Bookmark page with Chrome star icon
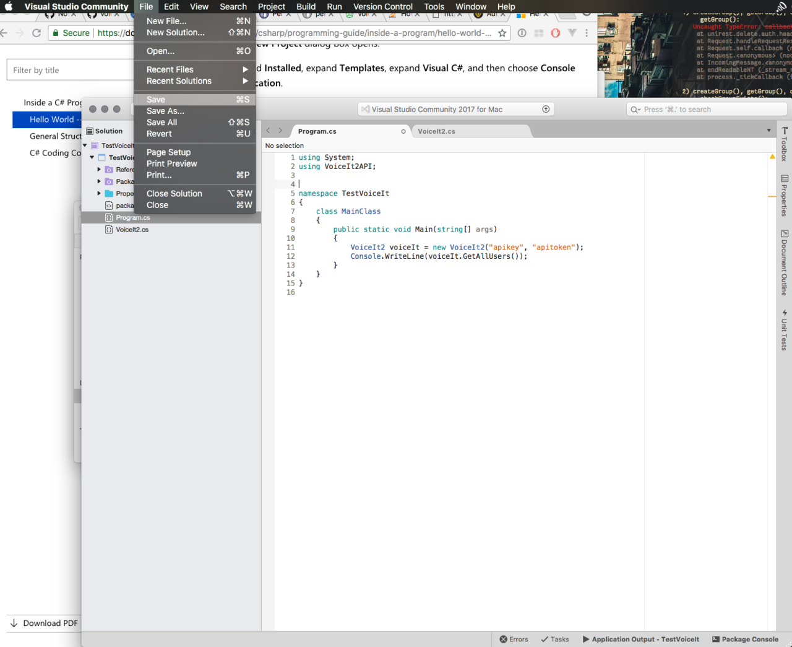Screen dimensions: 792x647 pyautogui.click(x=502, y=33)
